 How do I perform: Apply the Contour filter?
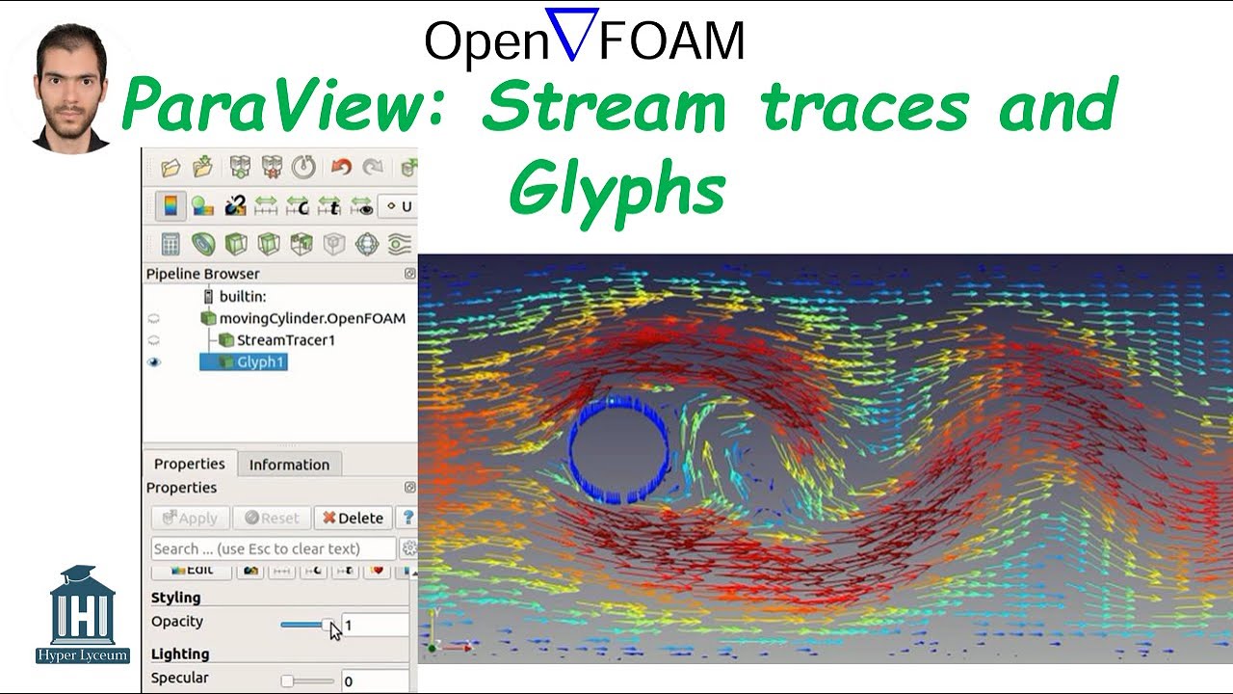203,244
